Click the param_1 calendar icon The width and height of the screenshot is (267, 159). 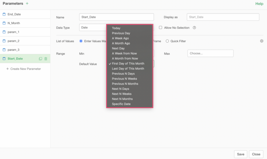4,32
